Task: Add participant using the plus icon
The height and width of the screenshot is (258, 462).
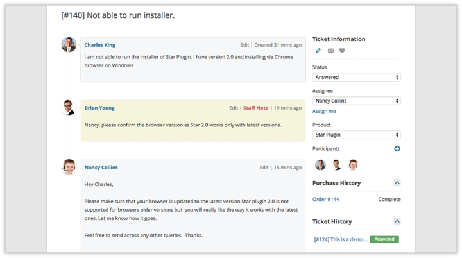Action: (397, 149)
